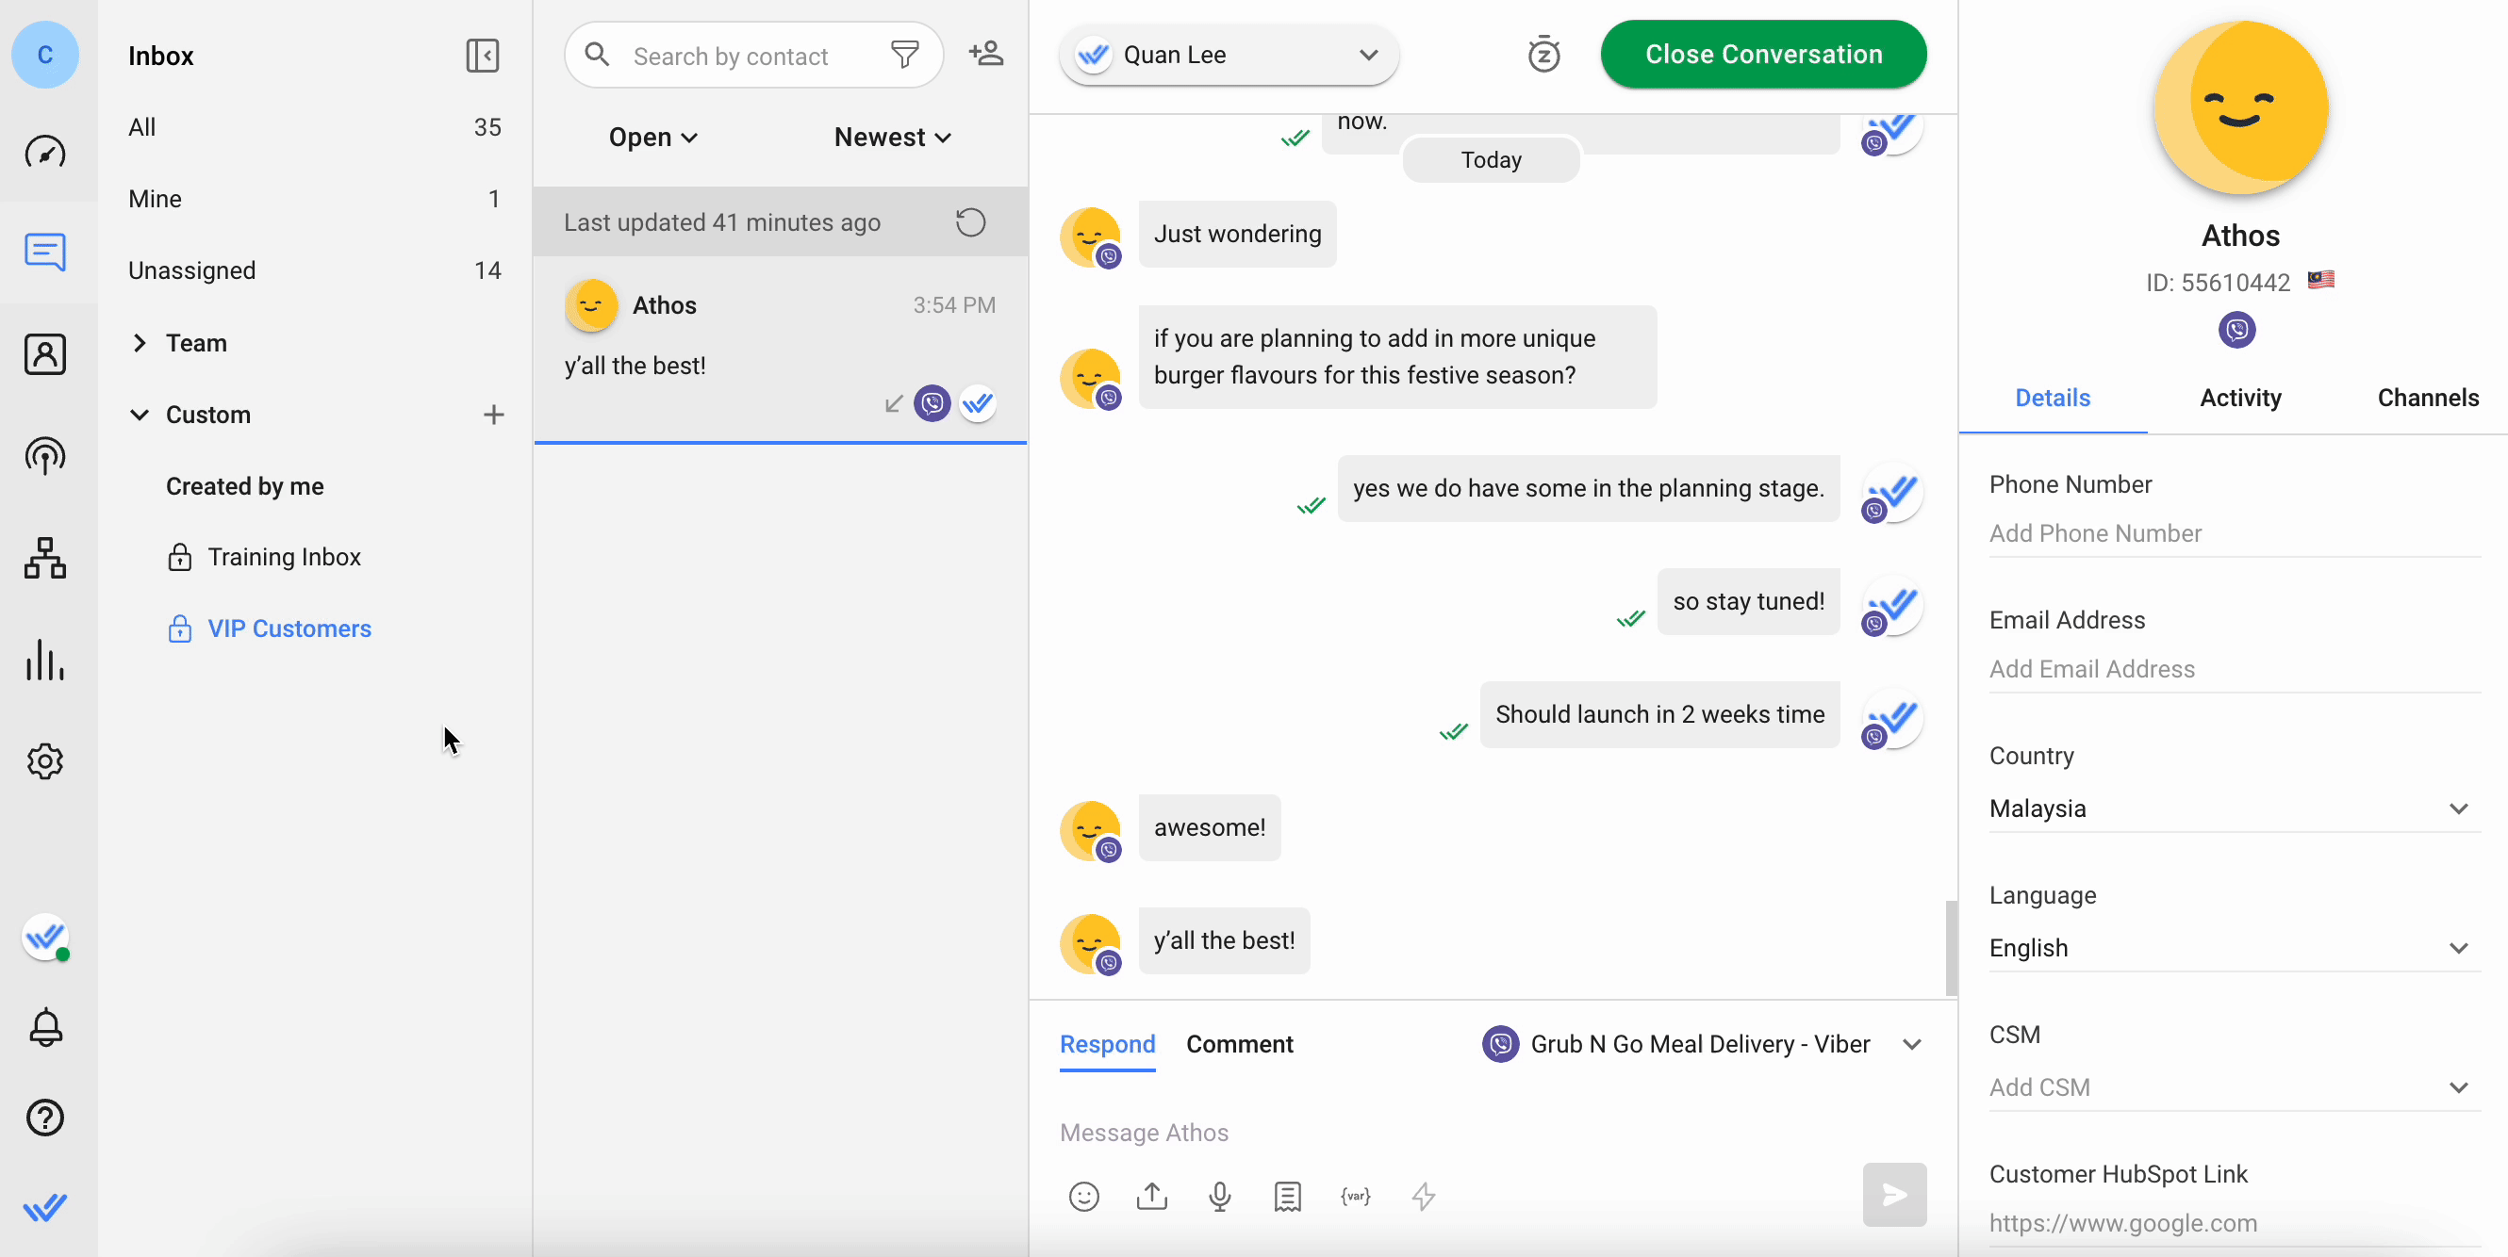The height and width of the screenshot is (1257, 2508).
Task: Open the Unassigned inbox
Action: pyautogui.click(x=315, y=270)
